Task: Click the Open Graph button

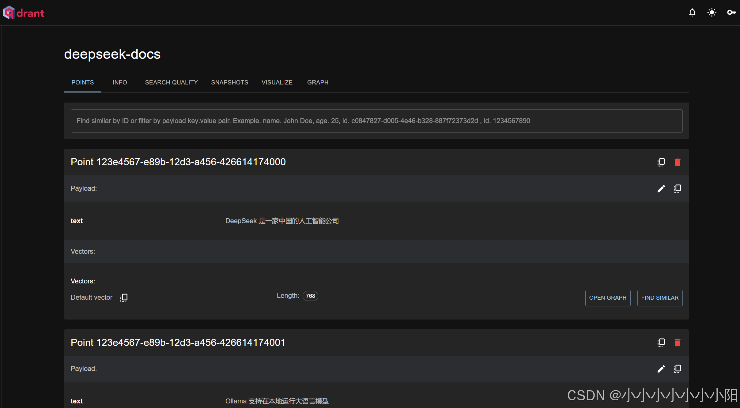Action: click(x=608, y=298)
